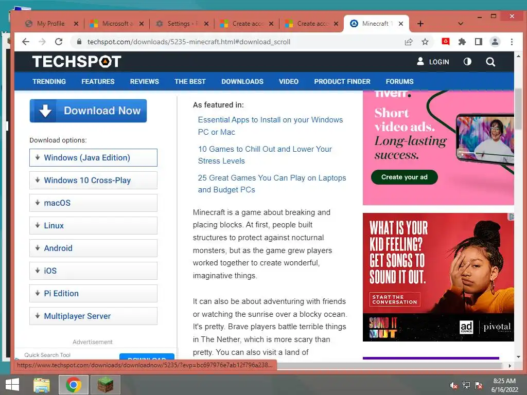Open the Windows Start button
Screen dimensions: 527x395
pyautogui.click(x=12, y=385)
